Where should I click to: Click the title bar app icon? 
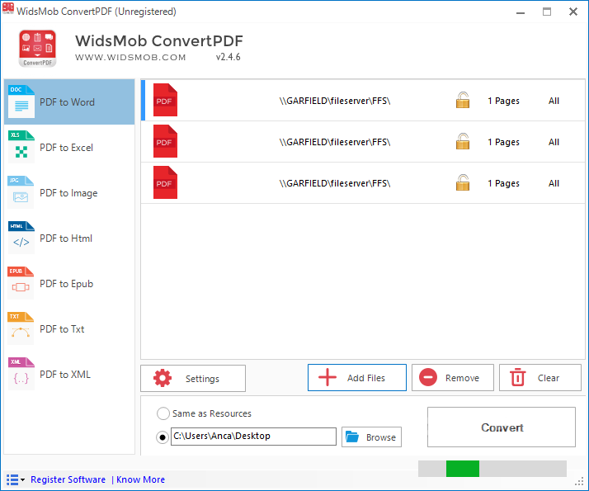8,8
